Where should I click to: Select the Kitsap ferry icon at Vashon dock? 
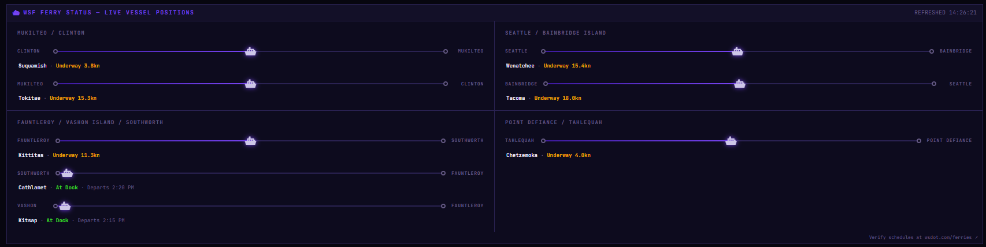tap(65, 206)
